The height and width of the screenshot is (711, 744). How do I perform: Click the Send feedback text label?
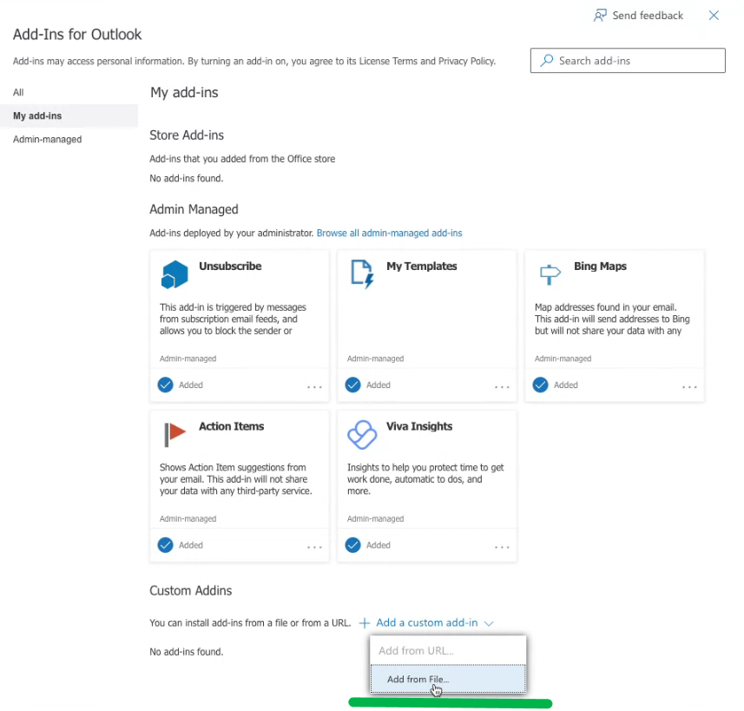tap(648, 16)
